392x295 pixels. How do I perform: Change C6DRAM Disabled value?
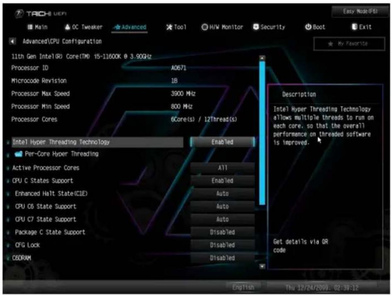point(222,258)
